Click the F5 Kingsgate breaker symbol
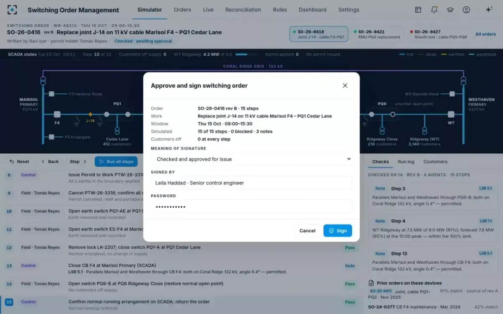This screenshot has width=503, height=314. point(52,137)
